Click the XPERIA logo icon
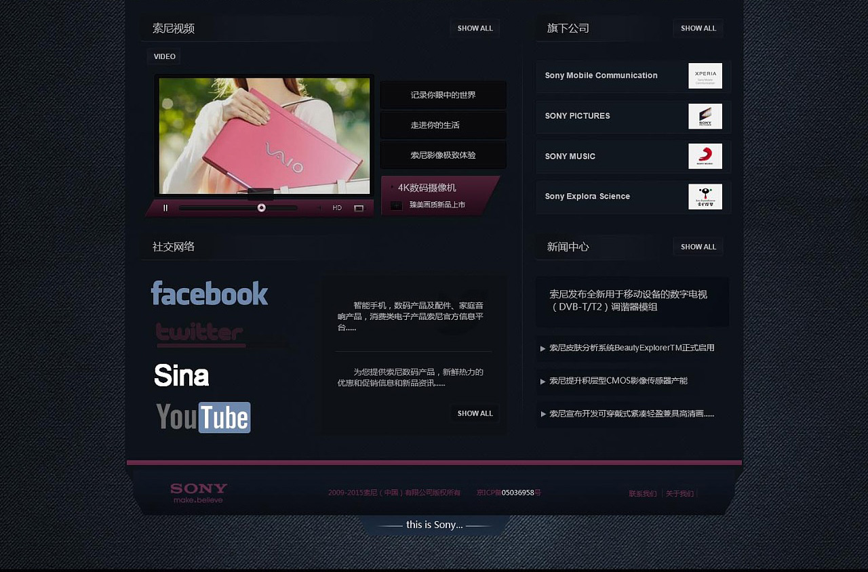868x572 pixels. coord(705,76)
